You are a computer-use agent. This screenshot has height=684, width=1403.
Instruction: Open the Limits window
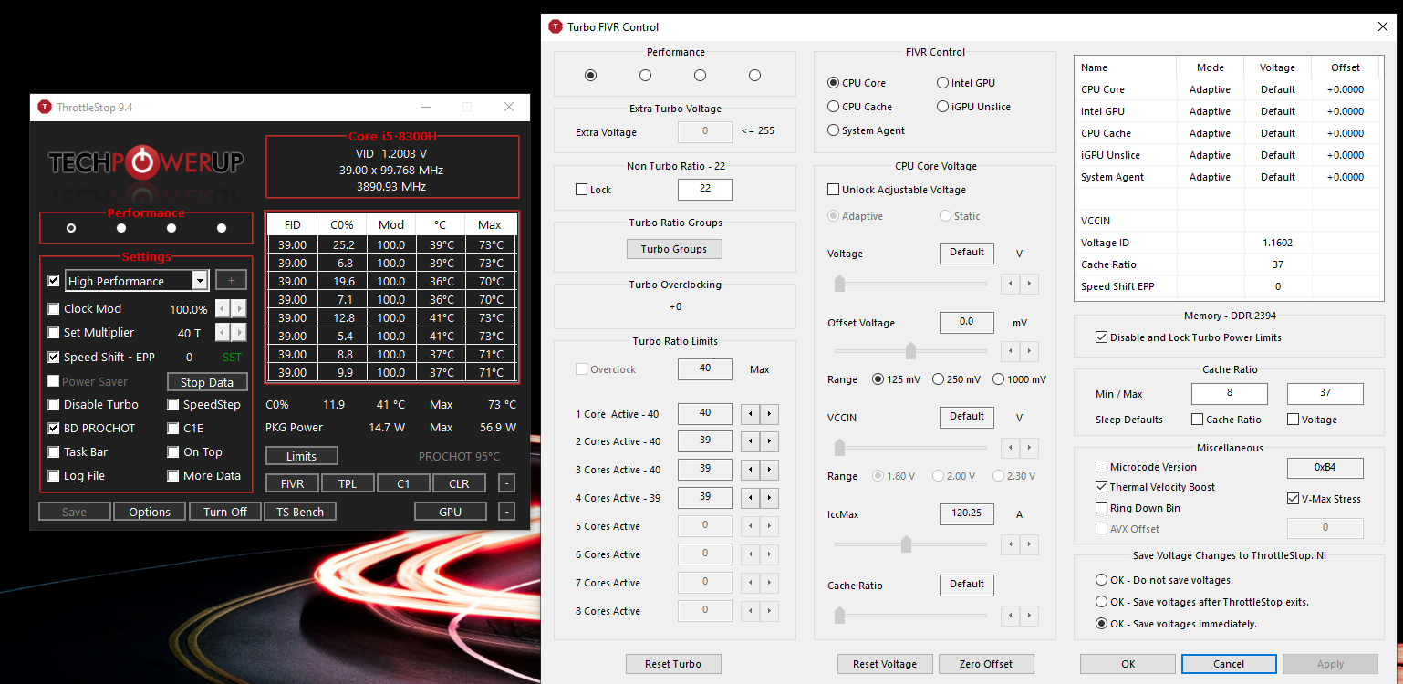302,456
